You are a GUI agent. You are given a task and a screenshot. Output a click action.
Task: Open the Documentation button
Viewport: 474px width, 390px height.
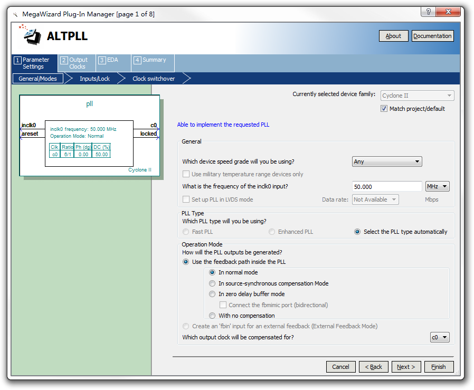click(432, 36)
